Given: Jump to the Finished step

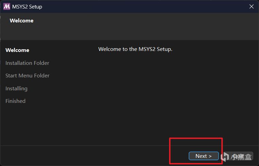Looking at the screenshot, I should (15, 101).
